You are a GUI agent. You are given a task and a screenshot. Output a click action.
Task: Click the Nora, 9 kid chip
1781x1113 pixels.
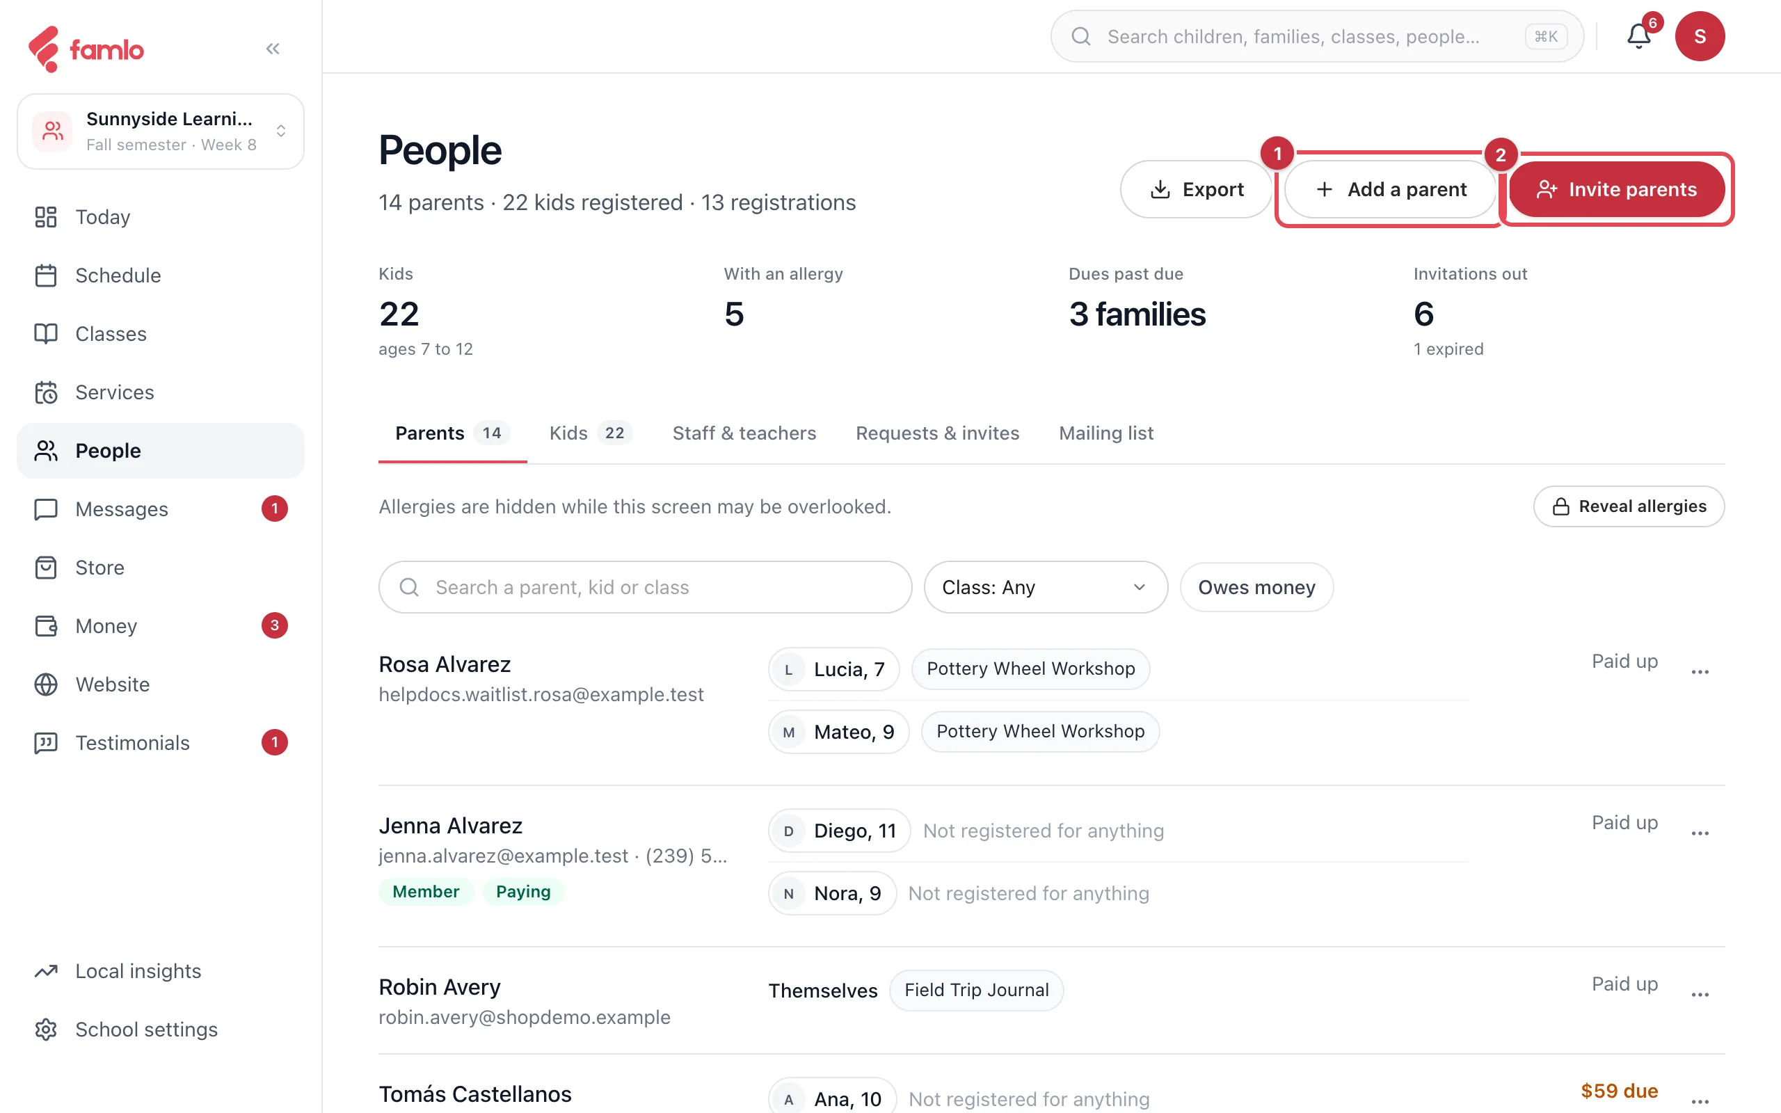point(832,893)
